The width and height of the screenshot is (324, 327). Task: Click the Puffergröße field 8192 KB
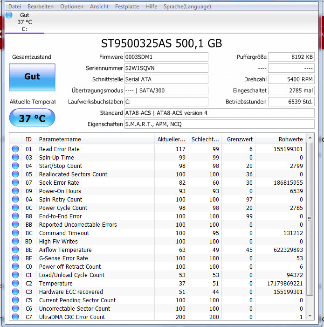(291, 57)
